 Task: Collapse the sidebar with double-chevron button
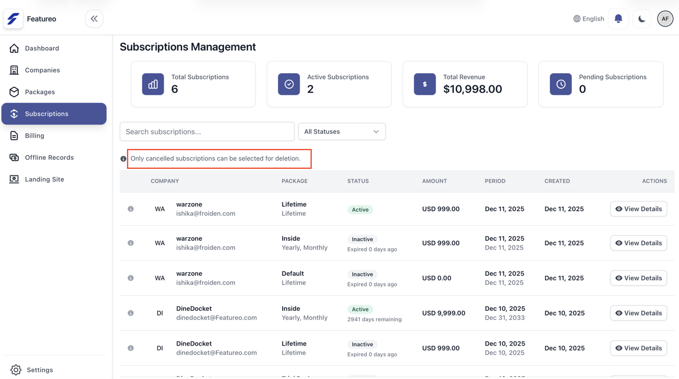pos(94,19)
